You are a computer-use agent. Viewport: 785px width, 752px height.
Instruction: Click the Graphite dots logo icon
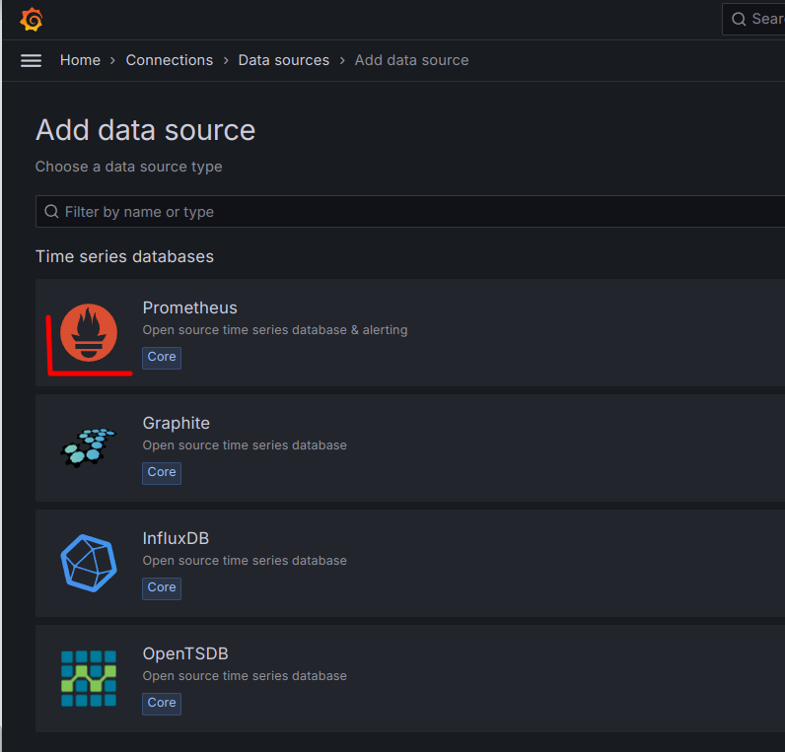point(89,447)
